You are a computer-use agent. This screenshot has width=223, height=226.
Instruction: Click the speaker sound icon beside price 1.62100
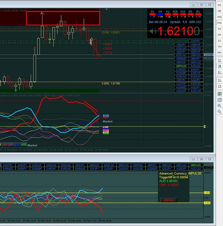click(x=153, y=31)
